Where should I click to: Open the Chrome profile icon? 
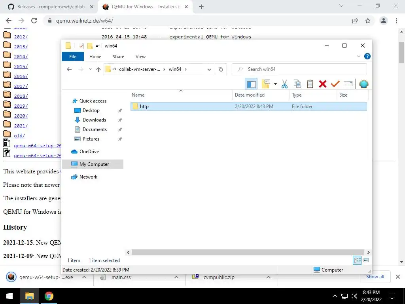pyautogui.click(x=384, y=21)
